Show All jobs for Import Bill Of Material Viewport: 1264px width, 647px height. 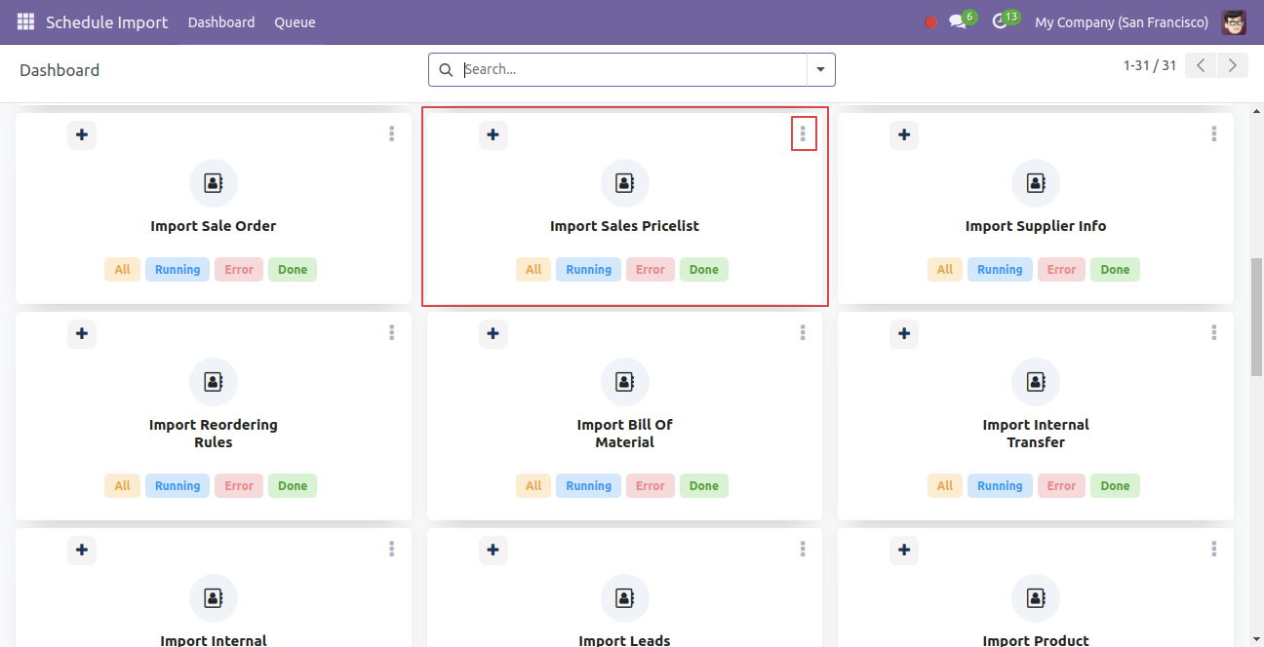pos(533,486)
